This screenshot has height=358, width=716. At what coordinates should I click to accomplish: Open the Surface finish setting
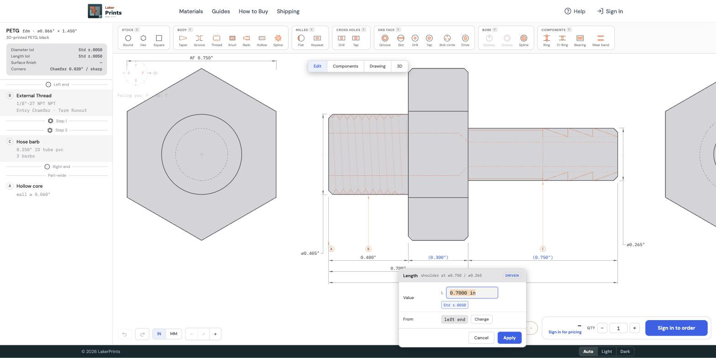click(x=57, y=63)
